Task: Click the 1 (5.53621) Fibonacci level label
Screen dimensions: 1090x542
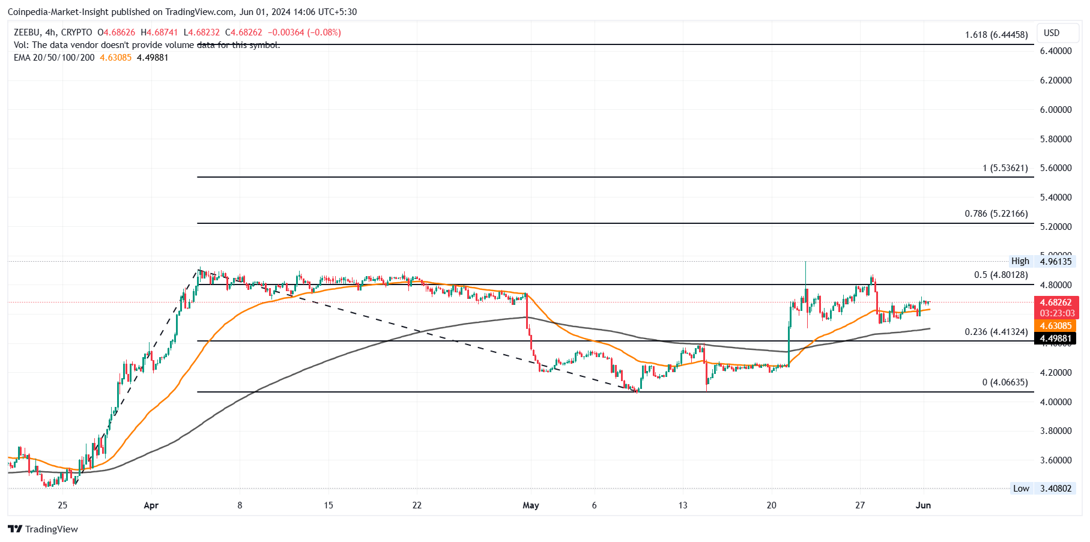Action: (1005, 168)
